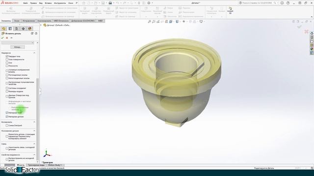Click the View Orientation icon
314x176 pixels.
tap(171, 22)
